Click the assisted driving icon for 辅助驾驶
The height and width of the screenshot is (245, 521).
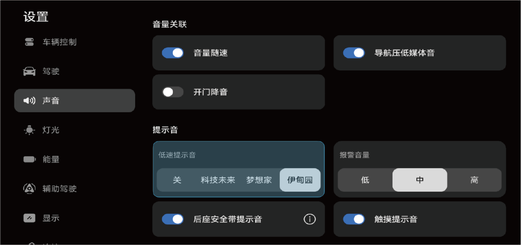pos(29,188)
